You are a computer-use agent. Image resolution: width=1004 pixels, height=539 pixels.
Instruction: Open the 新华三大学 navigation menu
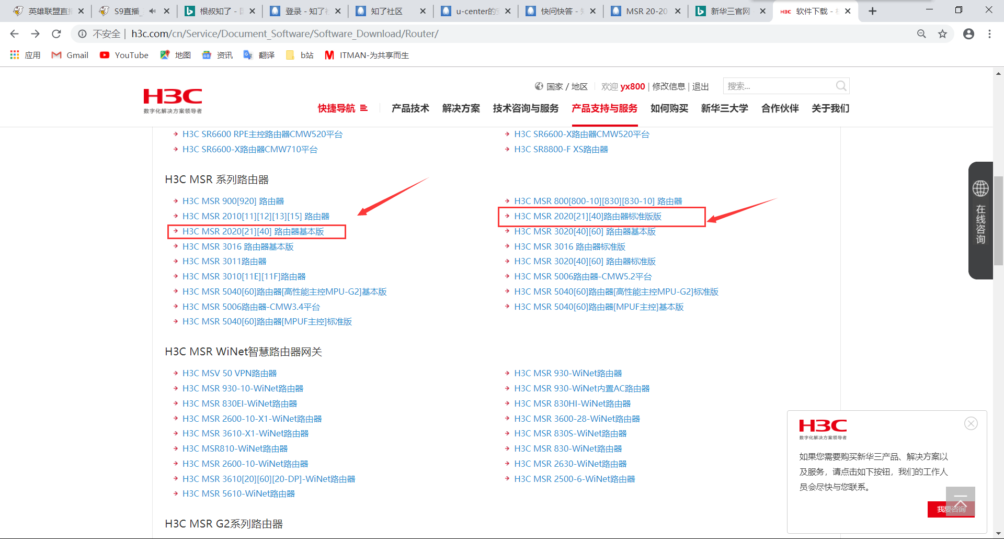point(725,108)
